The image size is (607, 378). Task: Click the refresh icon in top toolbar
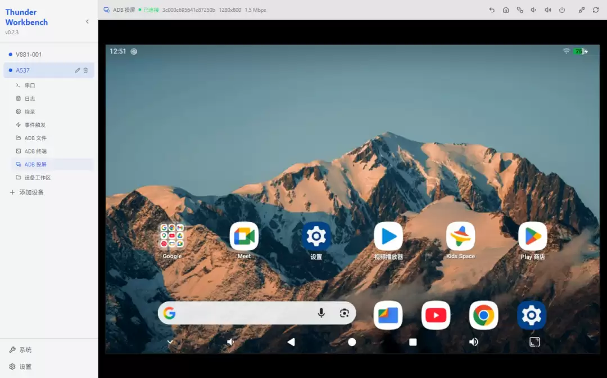[x=596, y=10]
